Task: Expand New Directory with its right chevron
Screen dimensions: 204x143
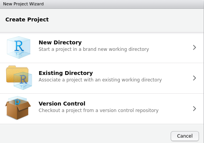Action: 194,47
